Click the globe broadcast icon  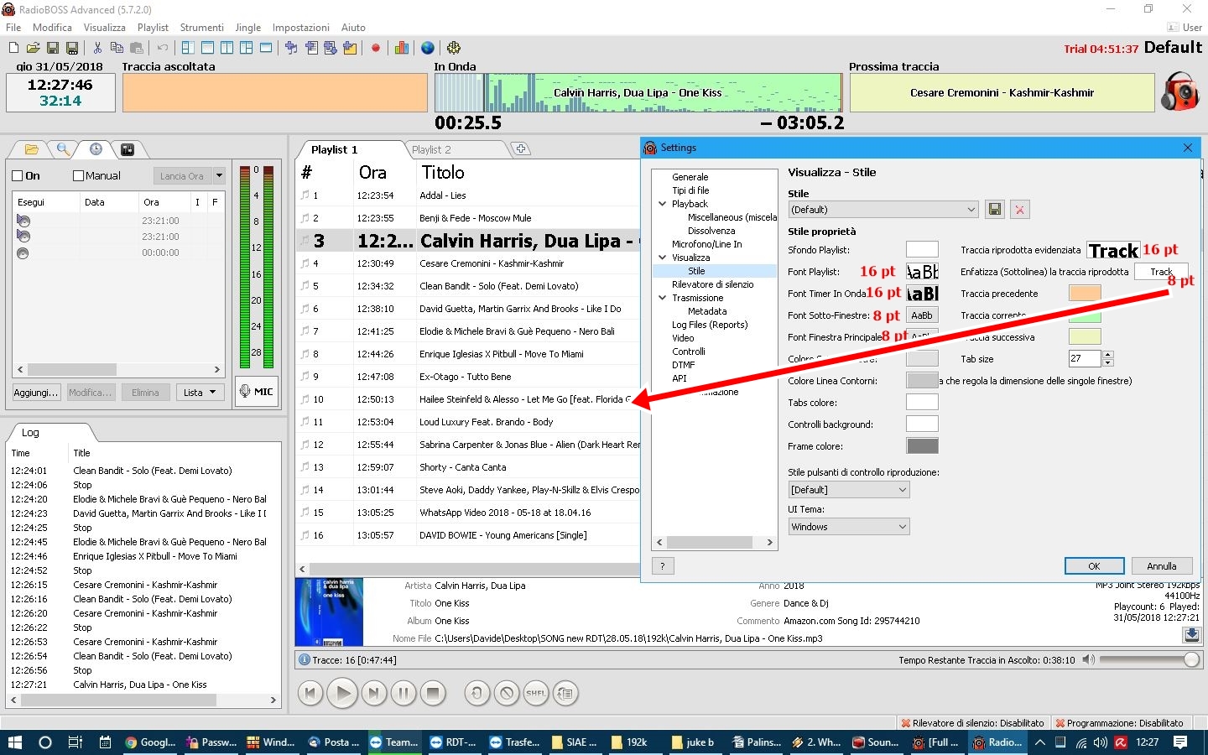pyautogui.click(x=428, y=48)
